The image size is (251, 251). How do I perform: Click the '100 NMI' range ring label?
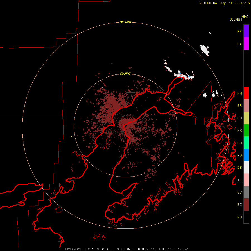(125, 22)
